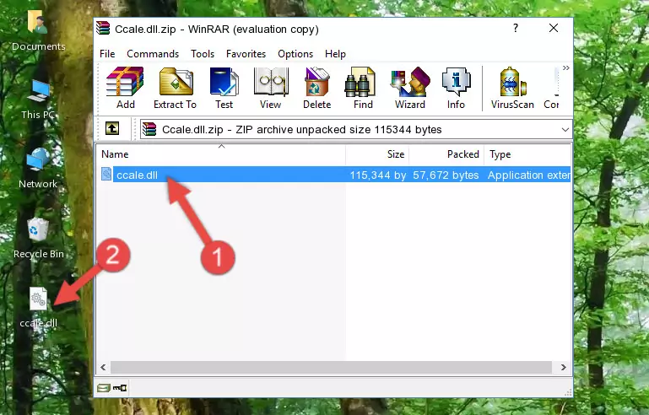
Task: Open the Options menu
Action: 295,54
